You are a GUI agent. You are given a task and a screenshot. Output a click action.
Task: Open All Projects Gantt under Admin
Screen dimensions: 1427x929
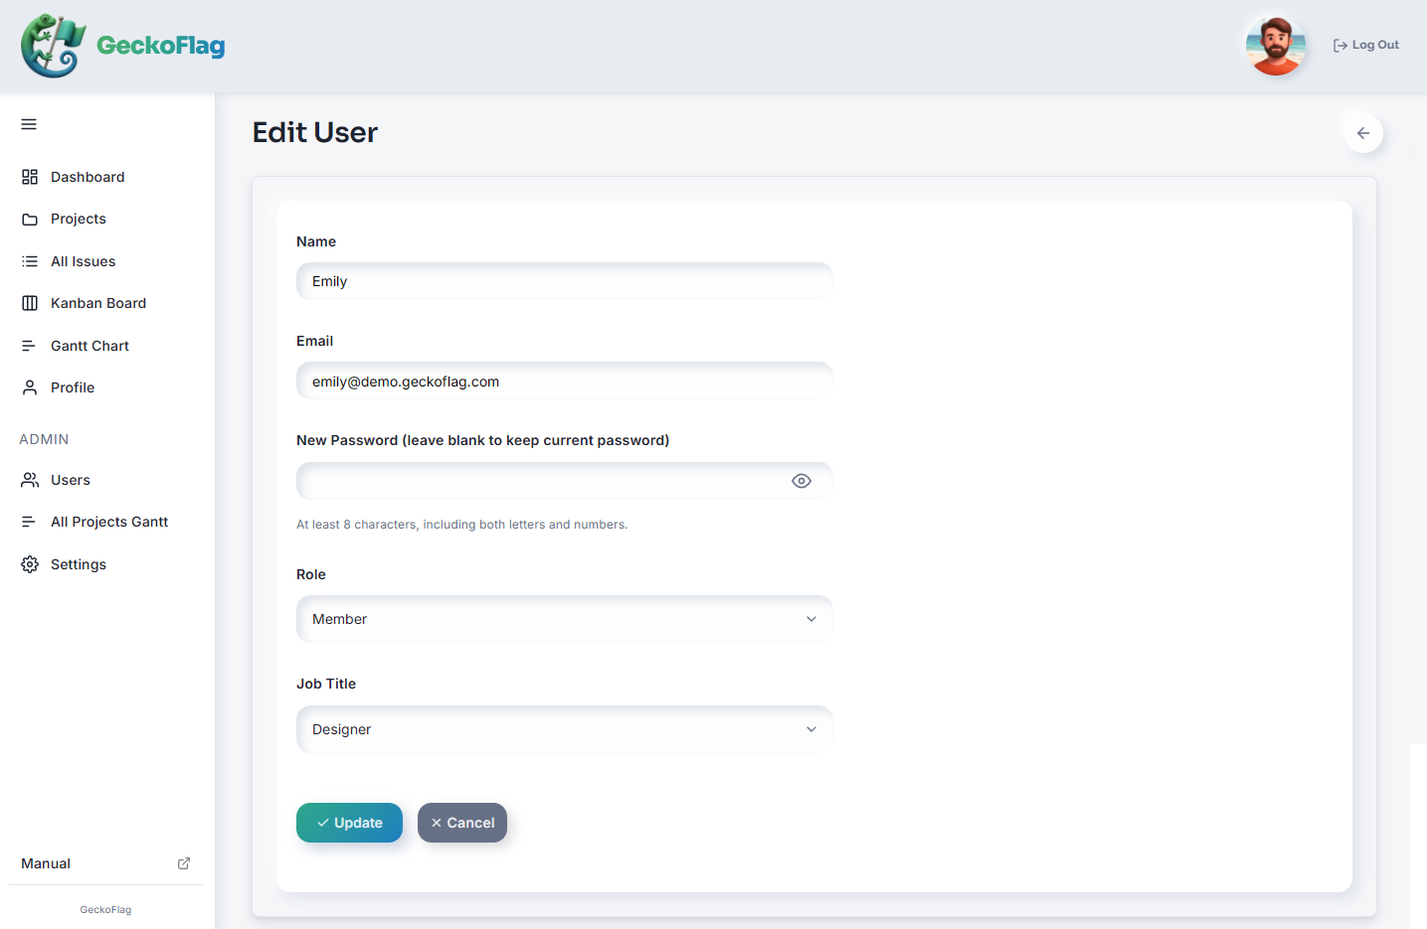(107, 522)
